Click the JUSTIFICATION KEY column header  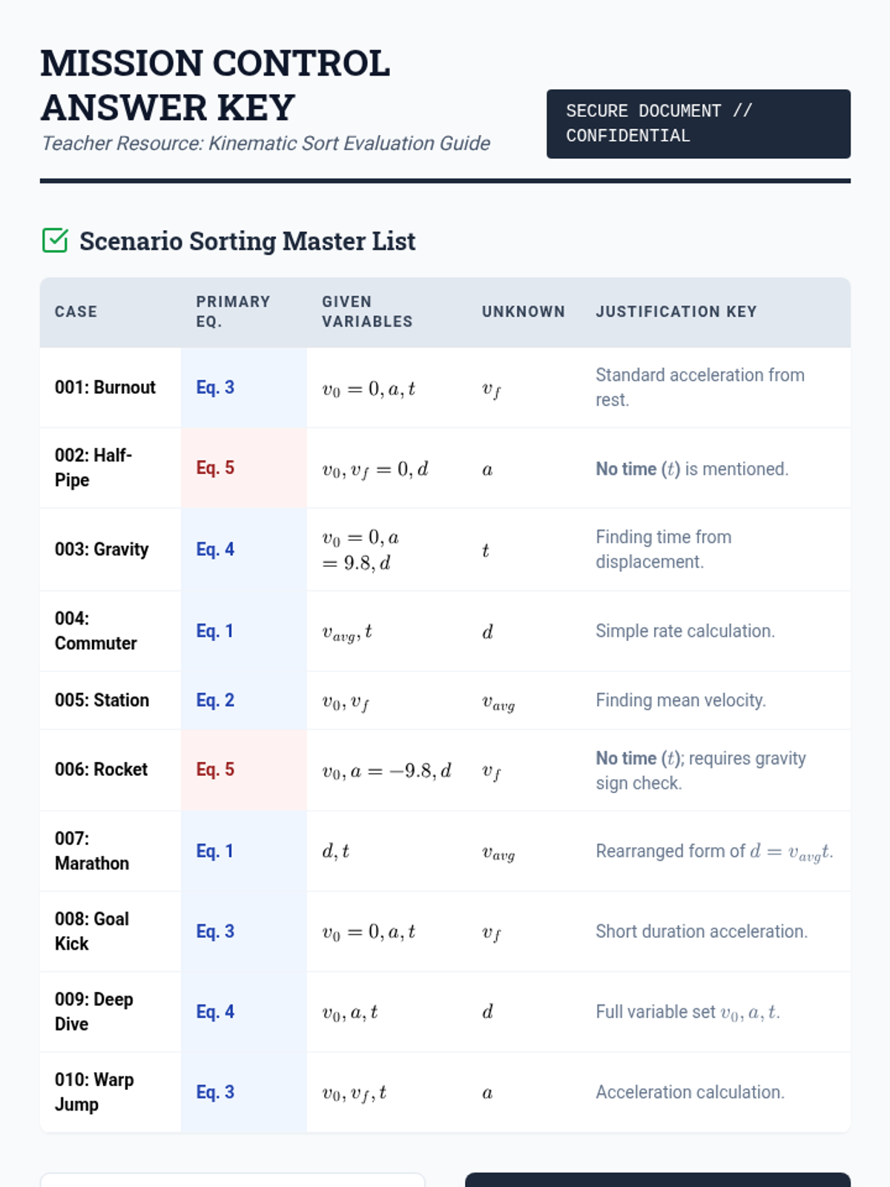click(x=676, y=312)
